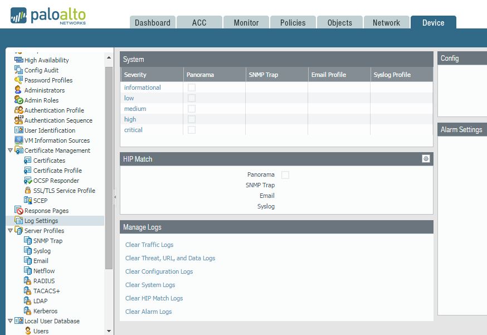Click the Password Profiles key icon
The image size is (487, 335).
pyautogui.click(x=18, y=80)
